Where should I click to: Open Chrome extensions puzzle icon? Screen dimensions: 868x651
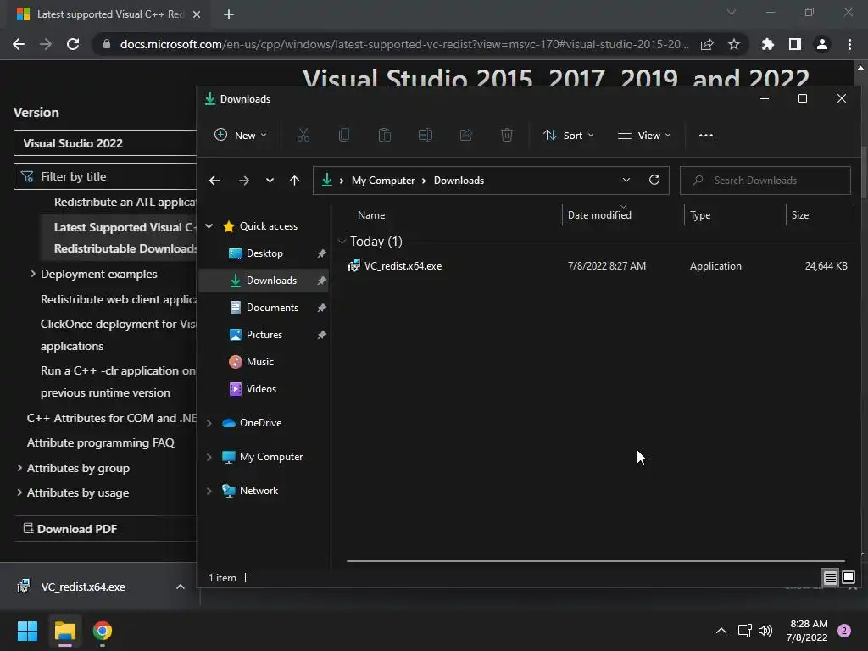[768, 44]
